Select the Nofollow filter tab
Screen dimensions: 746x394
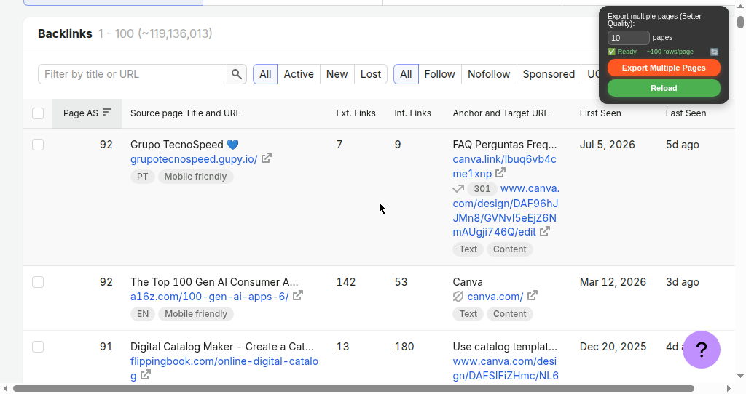489,74
